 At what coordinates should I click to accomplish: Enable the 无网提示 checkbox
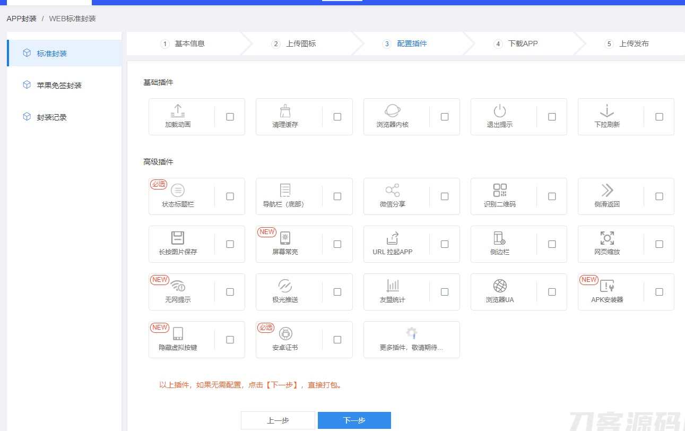(x=230, y=292)
